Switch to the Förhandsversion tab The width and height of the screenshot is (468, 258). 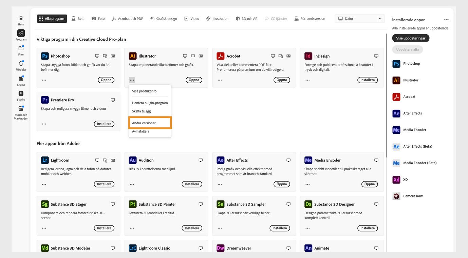(x=310, y=19)
